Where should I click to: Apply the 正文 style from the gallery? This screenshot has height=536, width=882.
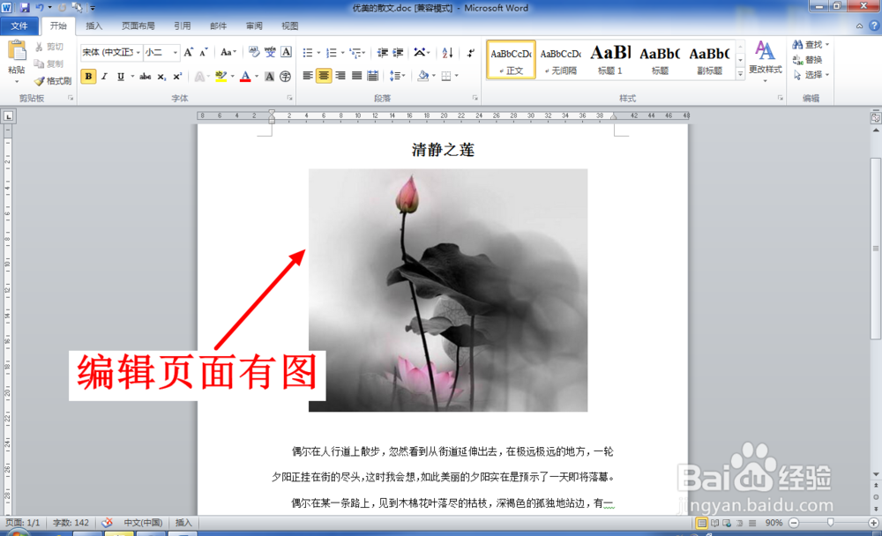[510, 60]
